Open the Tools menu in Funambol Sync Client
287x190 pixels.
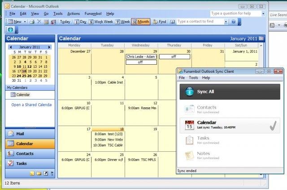[193, 78]
